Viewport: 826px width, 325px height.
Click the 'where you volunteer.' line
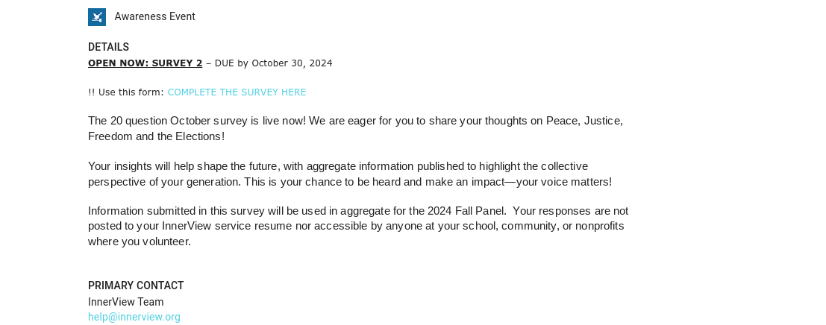click(x=140, y=242)
